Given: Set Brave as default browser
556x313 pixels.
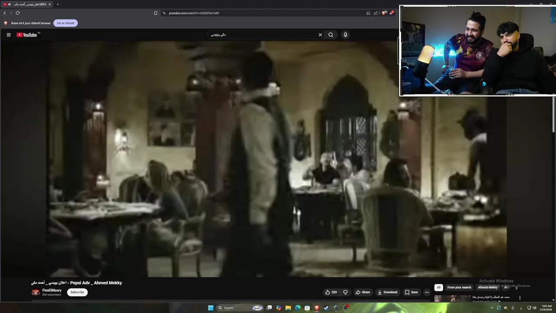Looking at the screenshot, I should click(66, 23).
